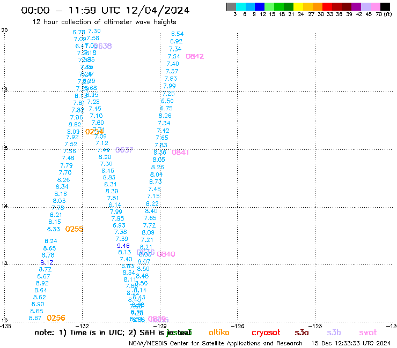Select the 8.33 value beside 0255
This screenshot has width=397, height=348.
tap(54, 229)
